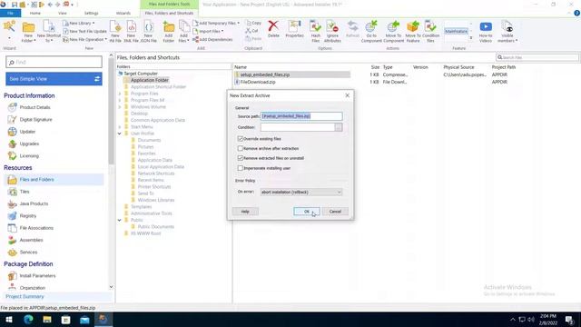The image size is (581, 327).
Task: Click the Condition Files icon
Action: pyautogui.click(x=430, y=32)
